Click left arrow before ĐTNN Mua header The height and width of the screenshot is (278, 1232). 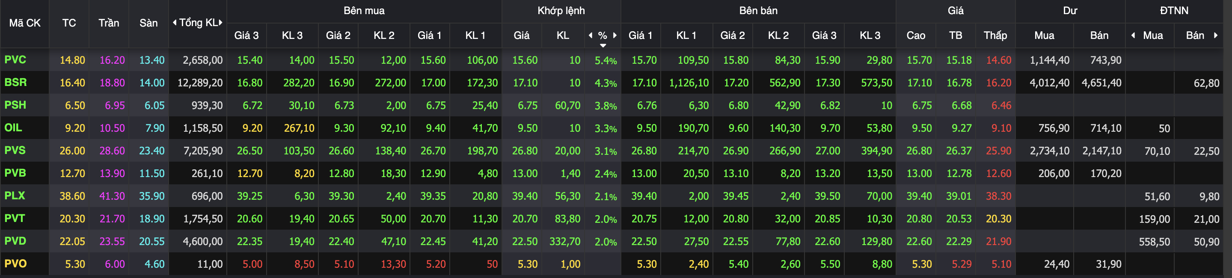(1133, 35)
